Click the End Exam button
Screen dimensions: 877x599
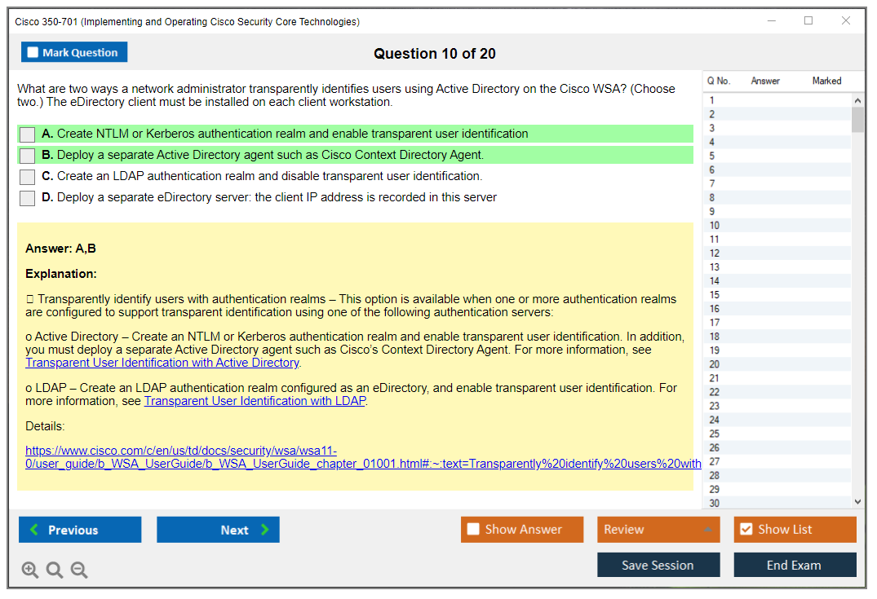[x=795, y=565]
